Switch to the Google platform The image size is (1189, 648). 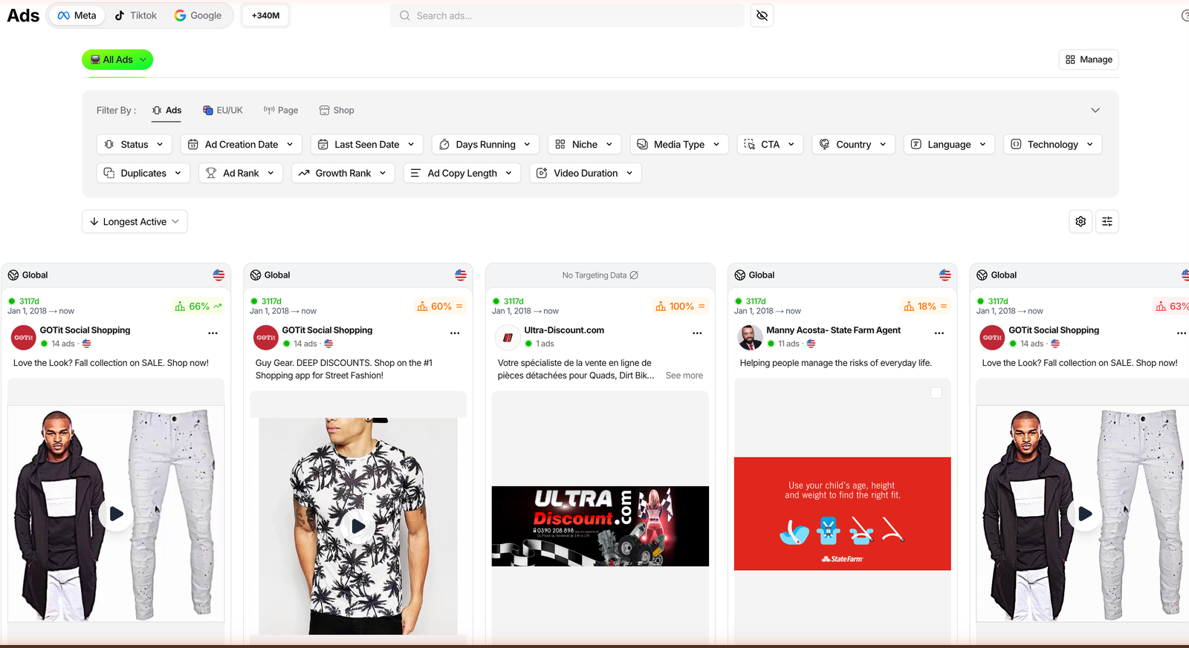(x=198, y=16)
